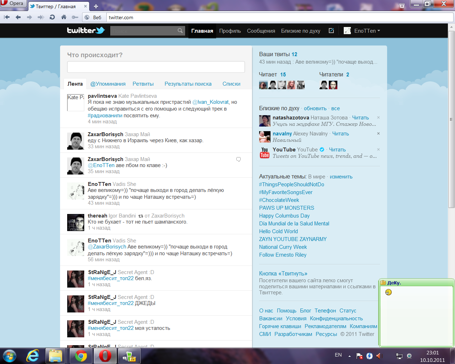Go back with Opera's back arrow

[18, 17]
